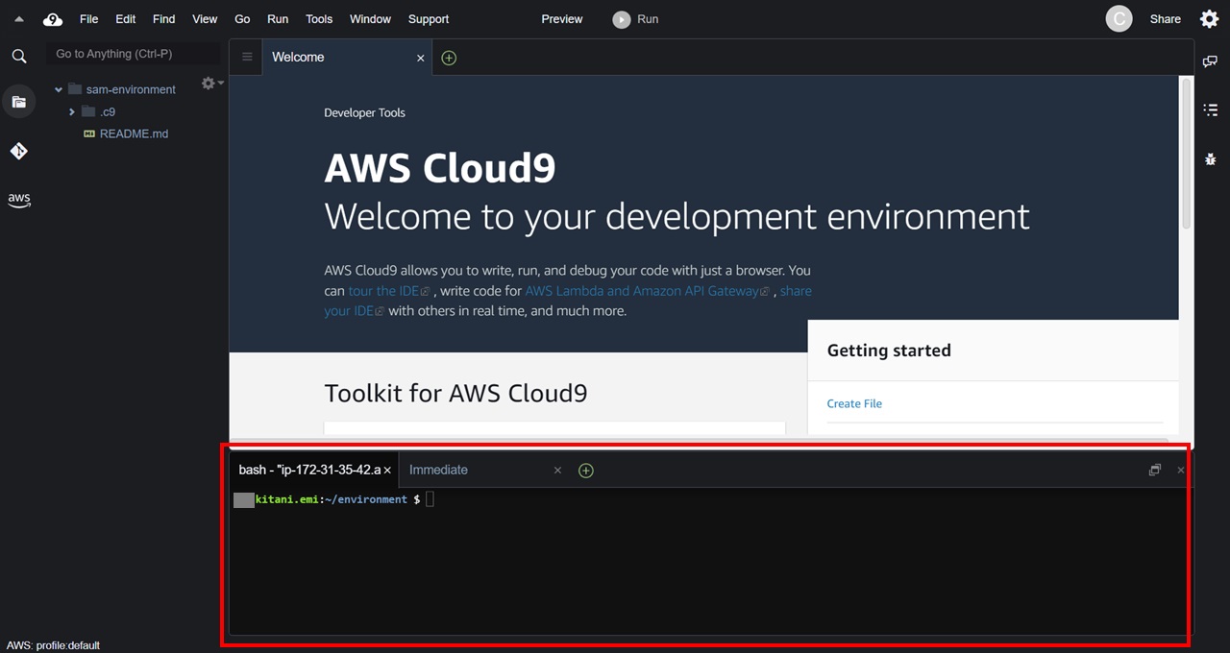Open the user avatar C icon
This screenshot has width=1230, height=653.
(x=1119, y=18)
